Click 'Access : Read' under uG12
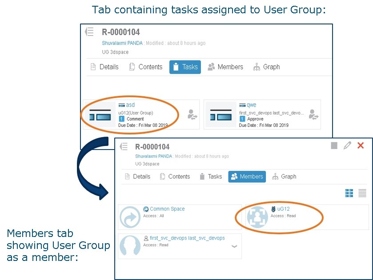 [283, 216]
